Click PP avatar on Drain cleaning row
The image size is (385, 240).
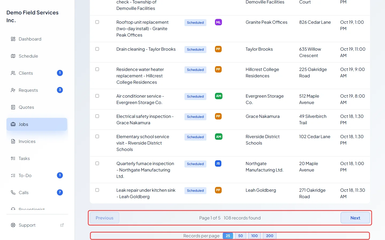point(218,49)
